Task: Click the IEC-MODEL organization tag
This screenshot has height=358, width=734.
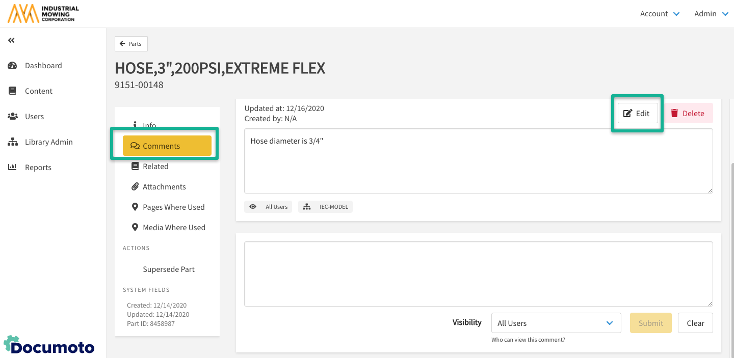Action: [325, 207]
